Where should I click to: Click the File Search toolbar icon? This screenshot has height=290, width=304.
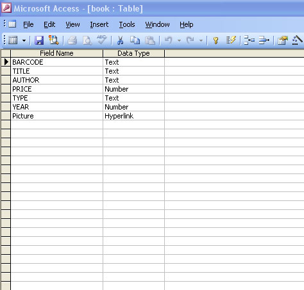coord(53,40)
